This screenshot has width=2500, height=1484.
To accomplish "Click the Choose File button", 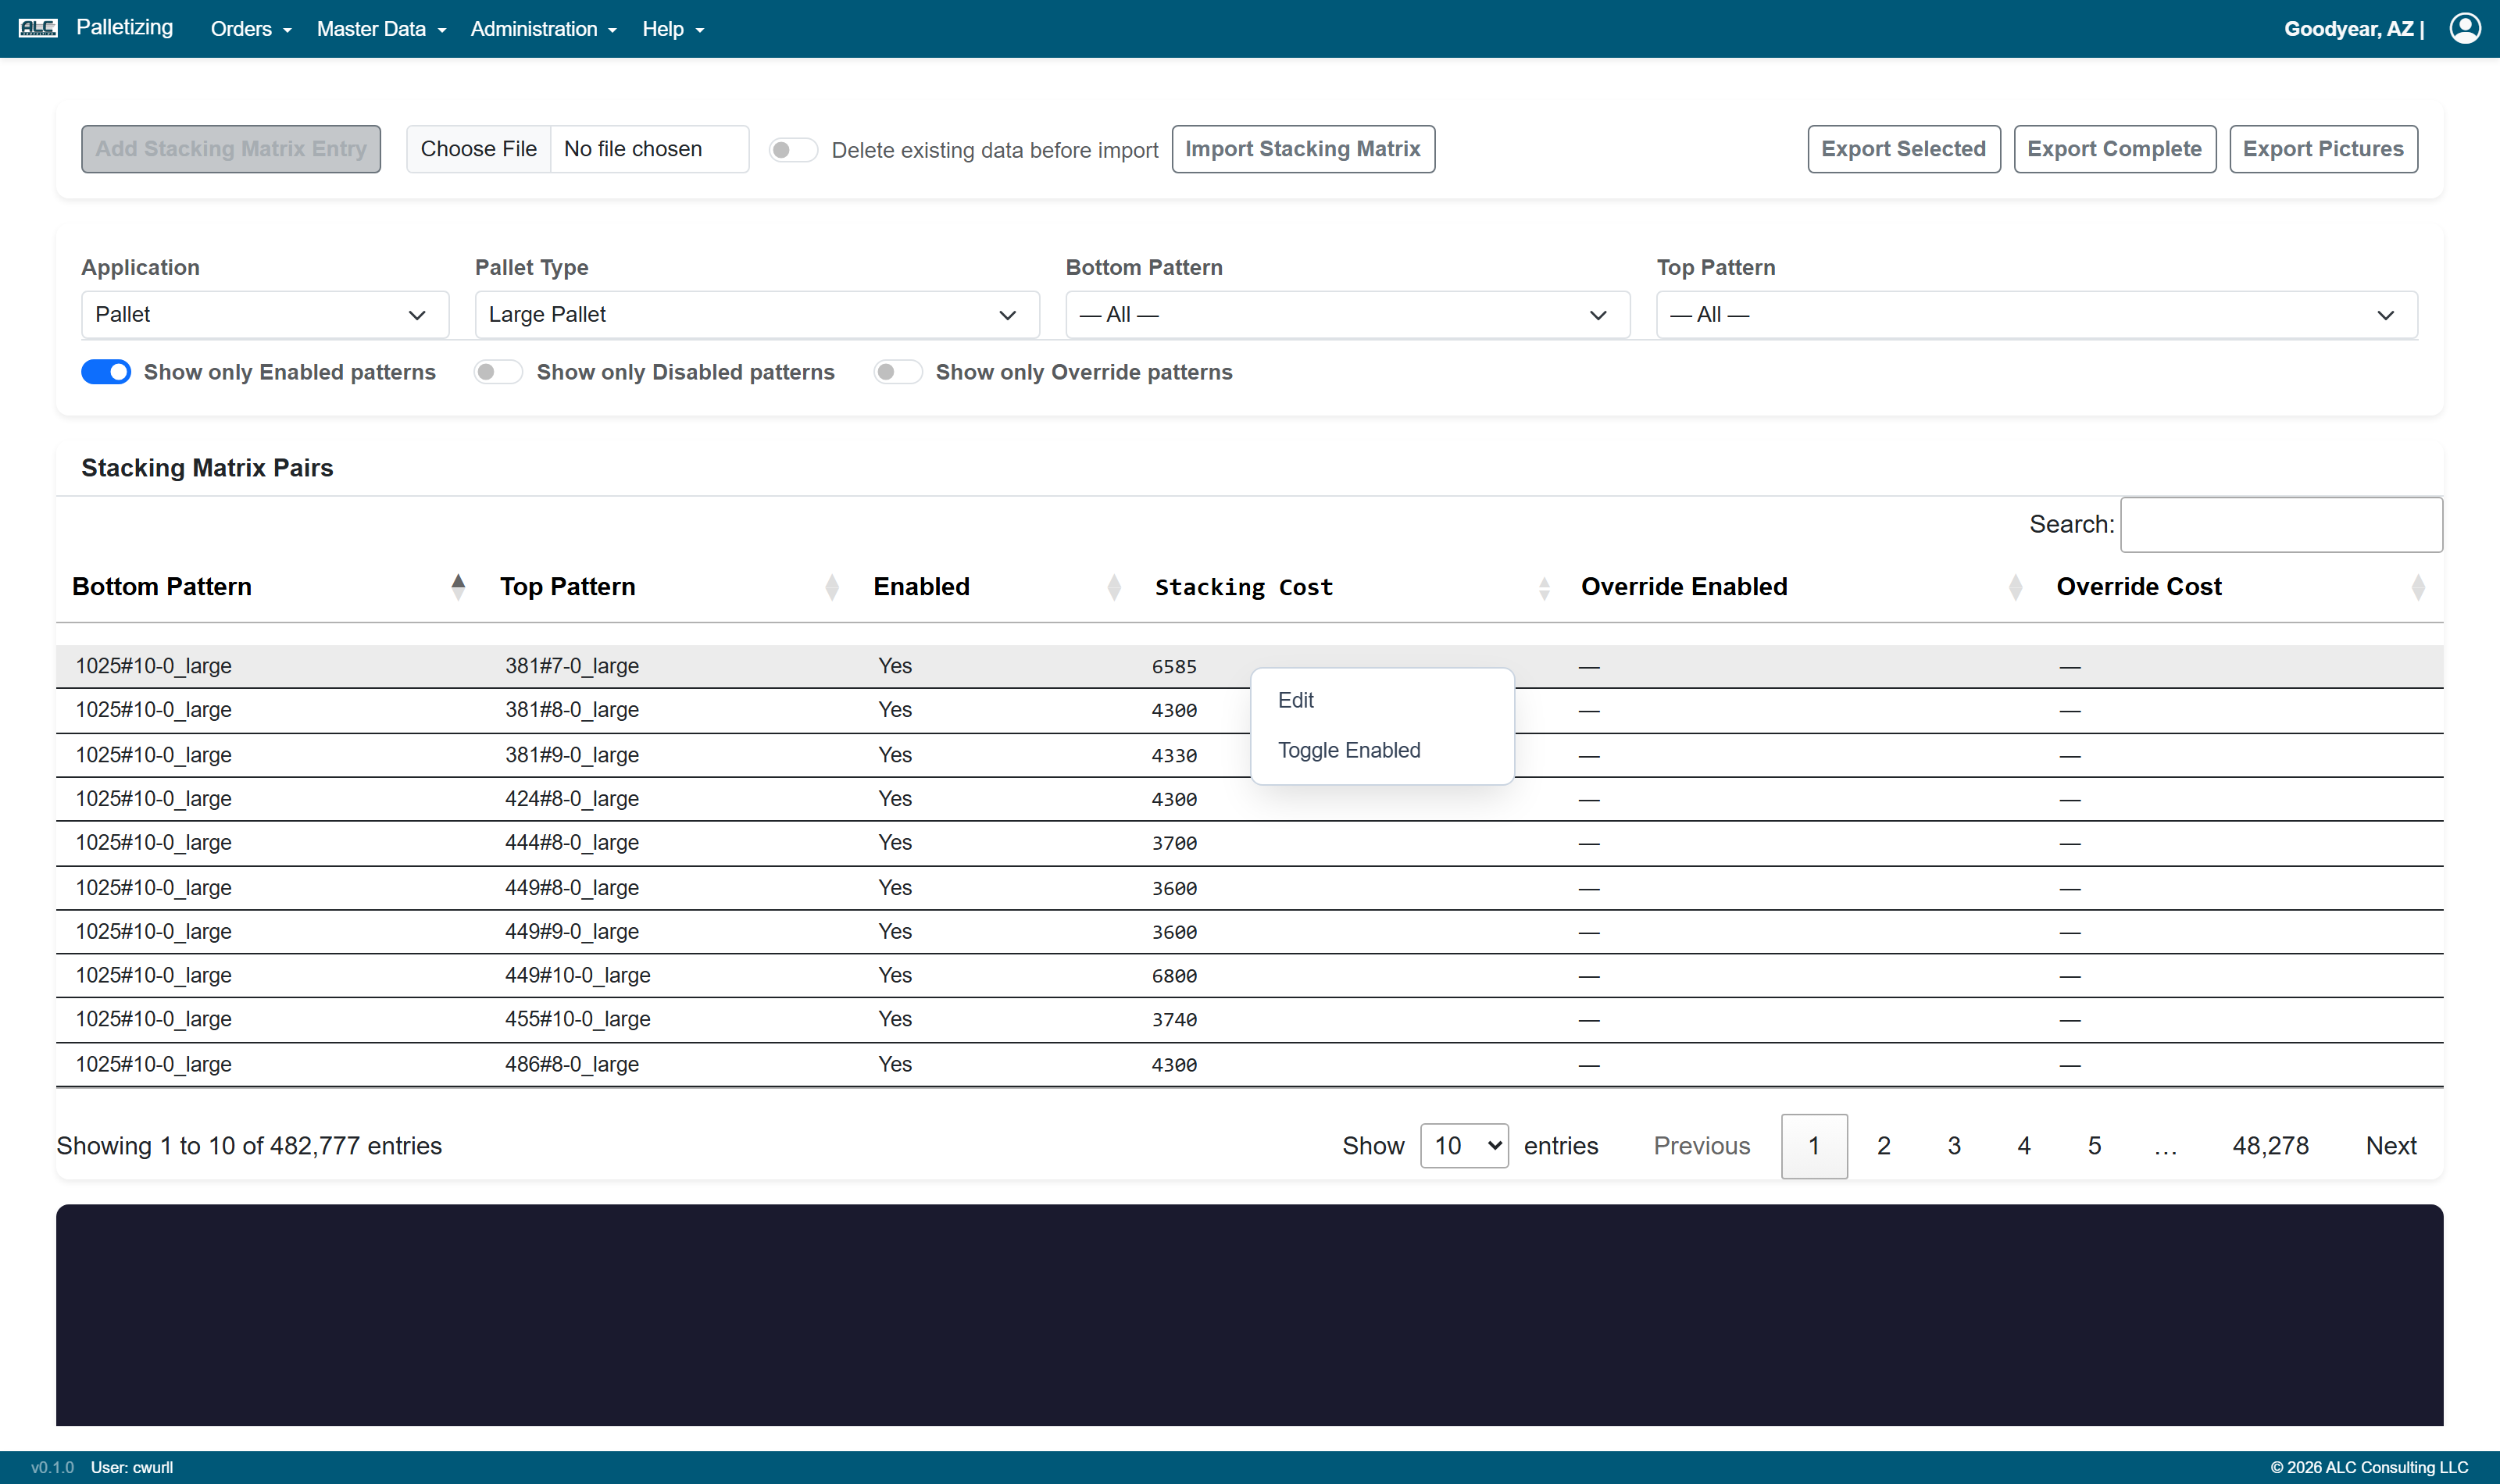I will click(x=478, y=149).
